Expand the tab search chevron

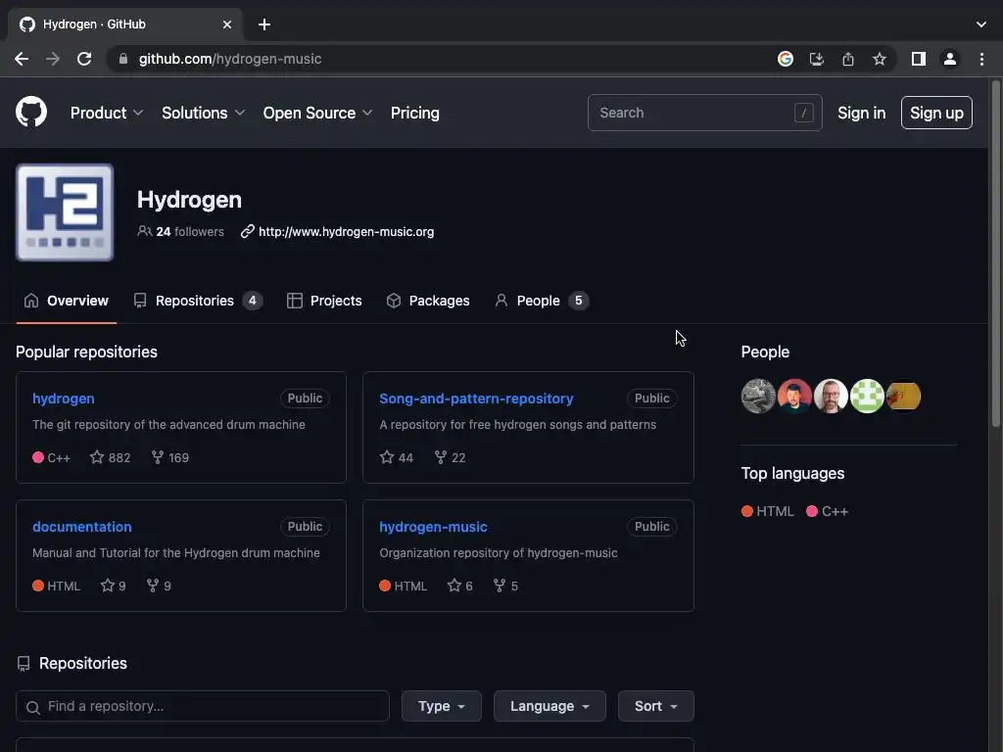click(x=981, y=24)
